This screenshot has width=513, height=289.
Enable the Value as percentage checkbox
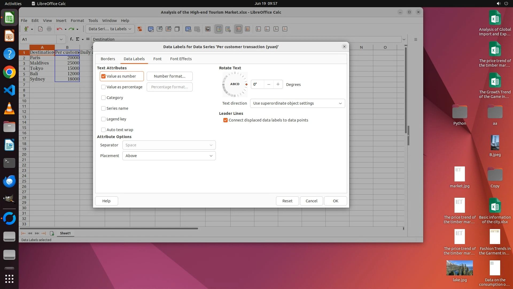click(x=103, y=87)
